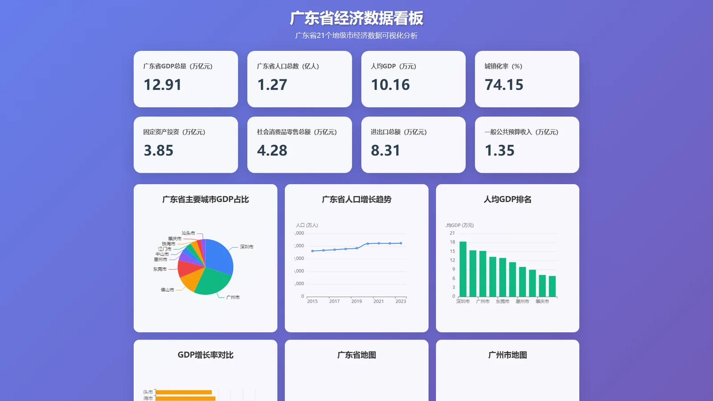Click the dashboard title 广东省经济数据看板

(356, 18)
